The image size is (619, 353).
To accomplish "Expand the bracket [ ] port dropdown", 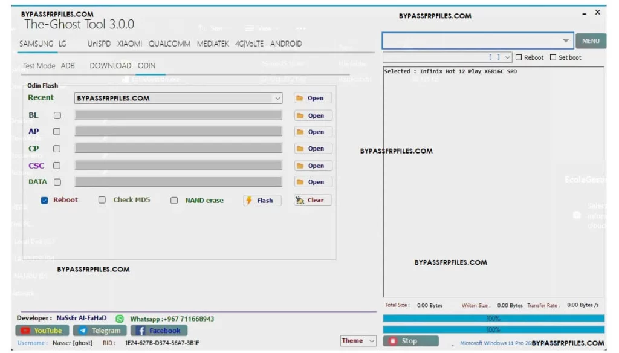I will [x=507, y=57].
